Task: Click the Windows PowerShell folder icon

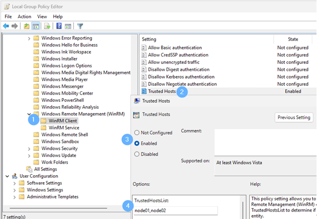Action: (36, 100)
